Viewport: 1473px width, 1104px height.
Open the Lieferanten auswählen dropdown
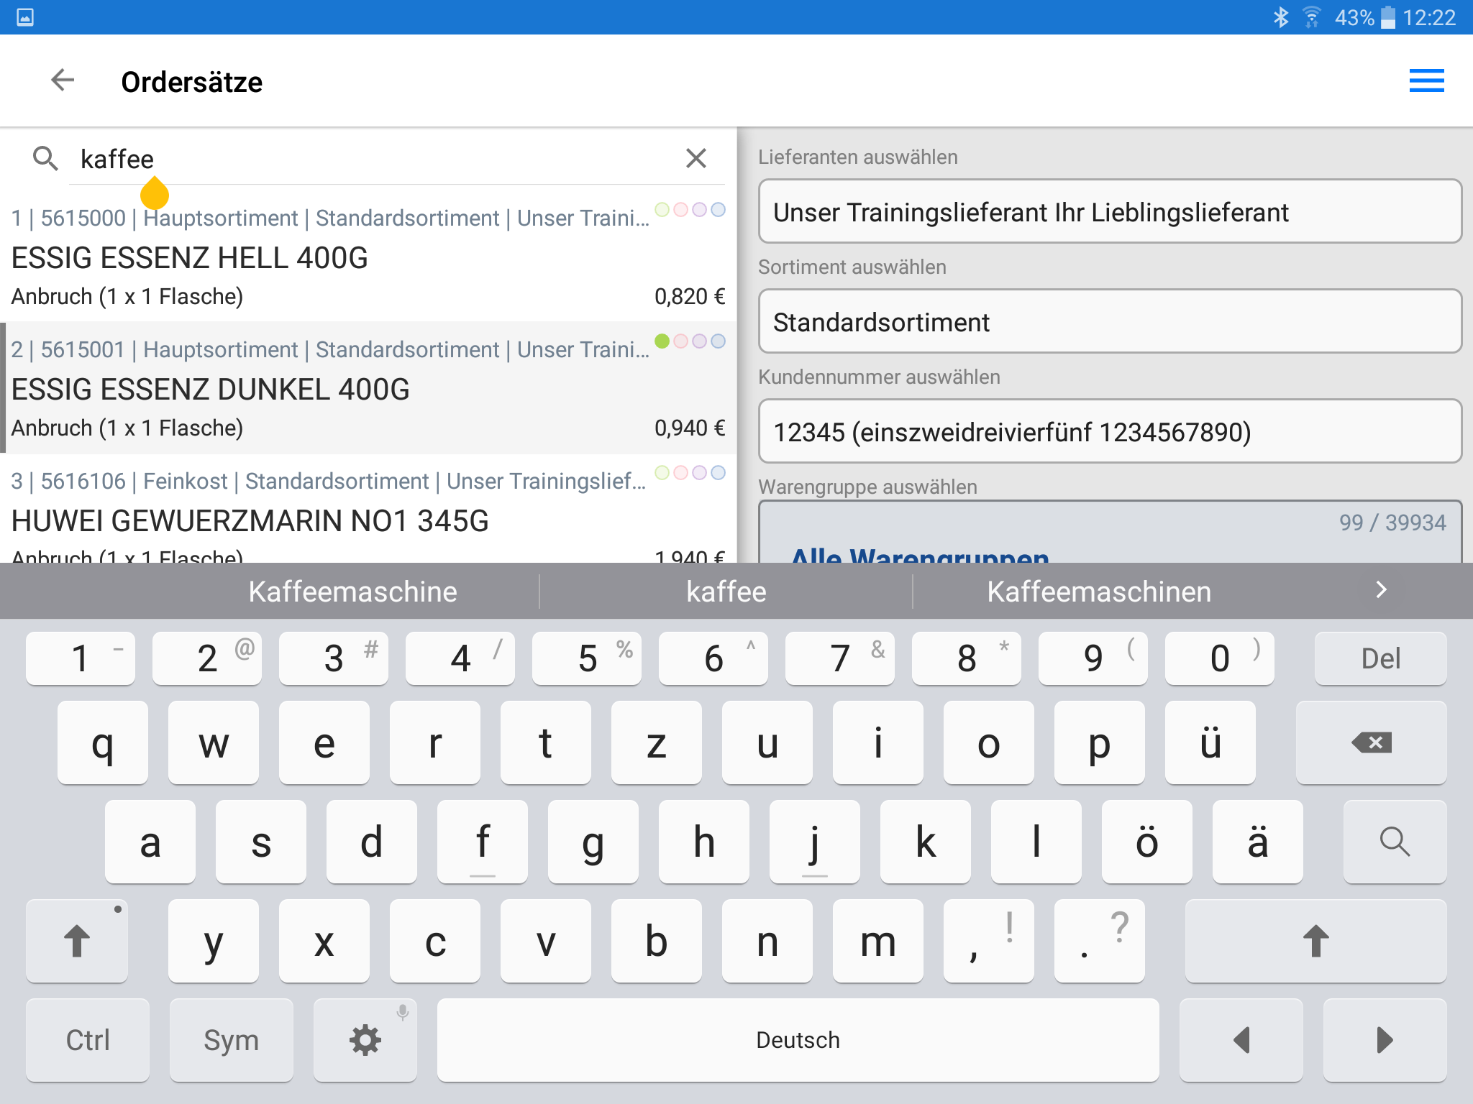click(1109, 212)
